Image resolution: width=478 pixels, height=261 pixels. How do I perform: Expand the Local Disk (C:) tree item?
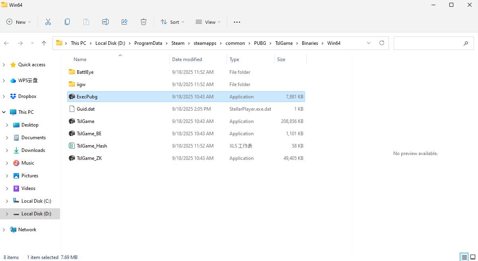tap(7, 201)
